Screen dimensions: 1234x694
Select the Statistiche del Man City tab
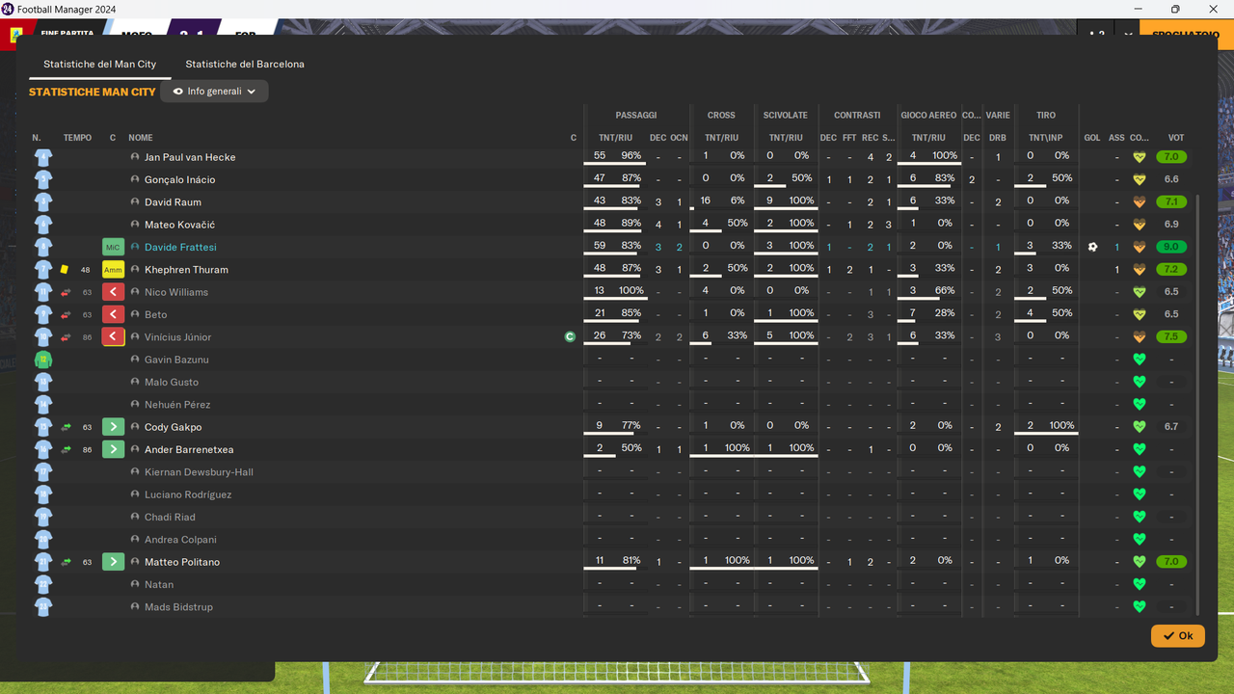[x=99, y=65]
